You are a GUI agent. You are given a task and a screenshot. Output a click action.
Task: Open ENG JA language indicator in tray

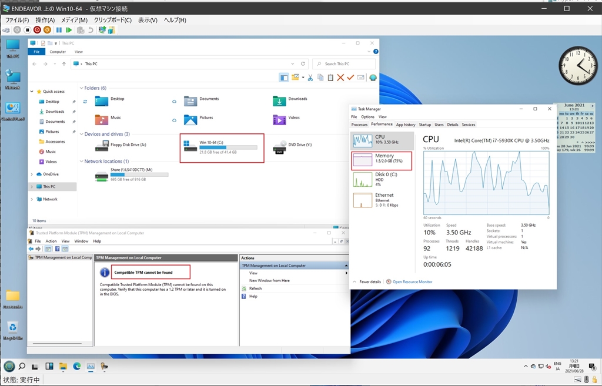click(x=557, y=367)
